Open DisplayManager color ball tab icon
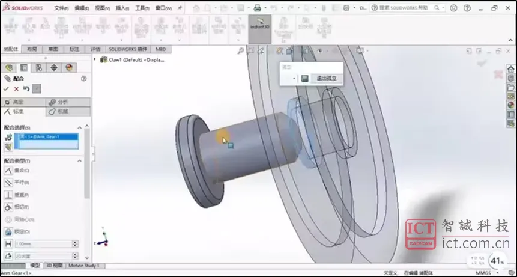Screen dimensions: 517x277 tap(69, 68)
